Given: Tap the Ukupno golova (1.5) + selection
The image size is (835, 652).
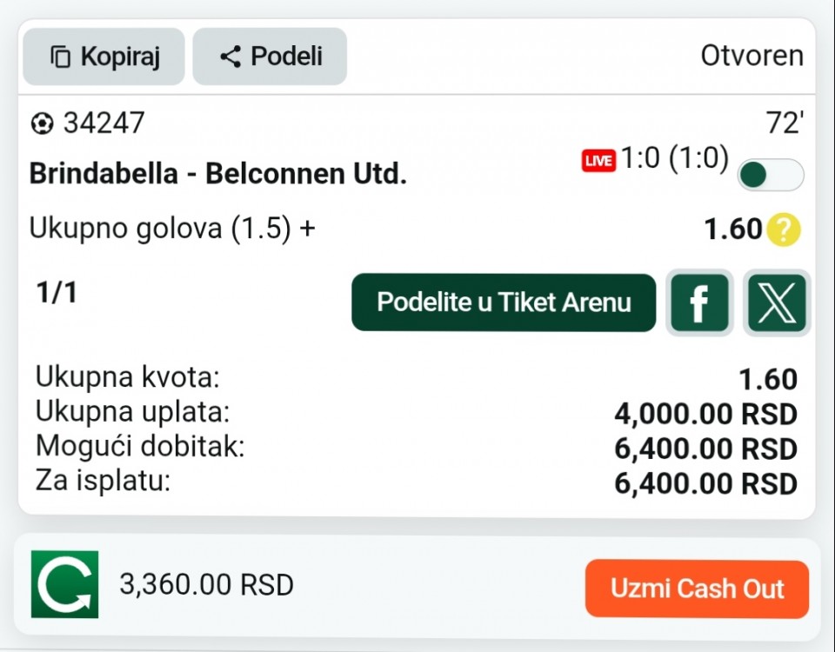Looking at the screenshot, I should click(x=172, y=229).
